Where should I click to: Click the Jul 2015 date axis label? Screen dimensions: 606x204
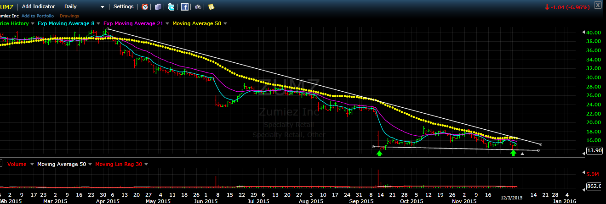coord(258,201)
